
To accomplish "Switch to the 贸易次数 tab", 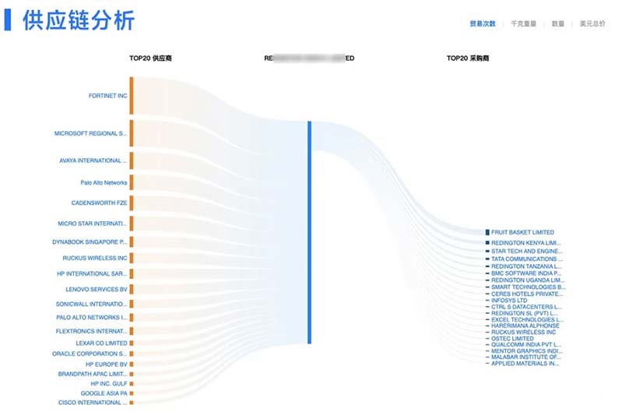I will tap(483, 23).
